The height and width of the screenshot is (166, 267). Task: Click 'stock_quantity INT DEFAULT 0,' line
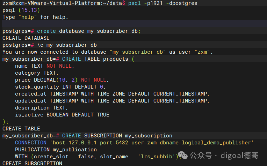click(60, 87)
